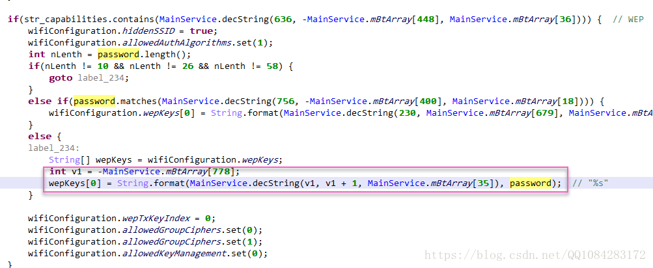Click the String[] type declaration
This screenshot has width=653, height=268.
pos(70,160)
